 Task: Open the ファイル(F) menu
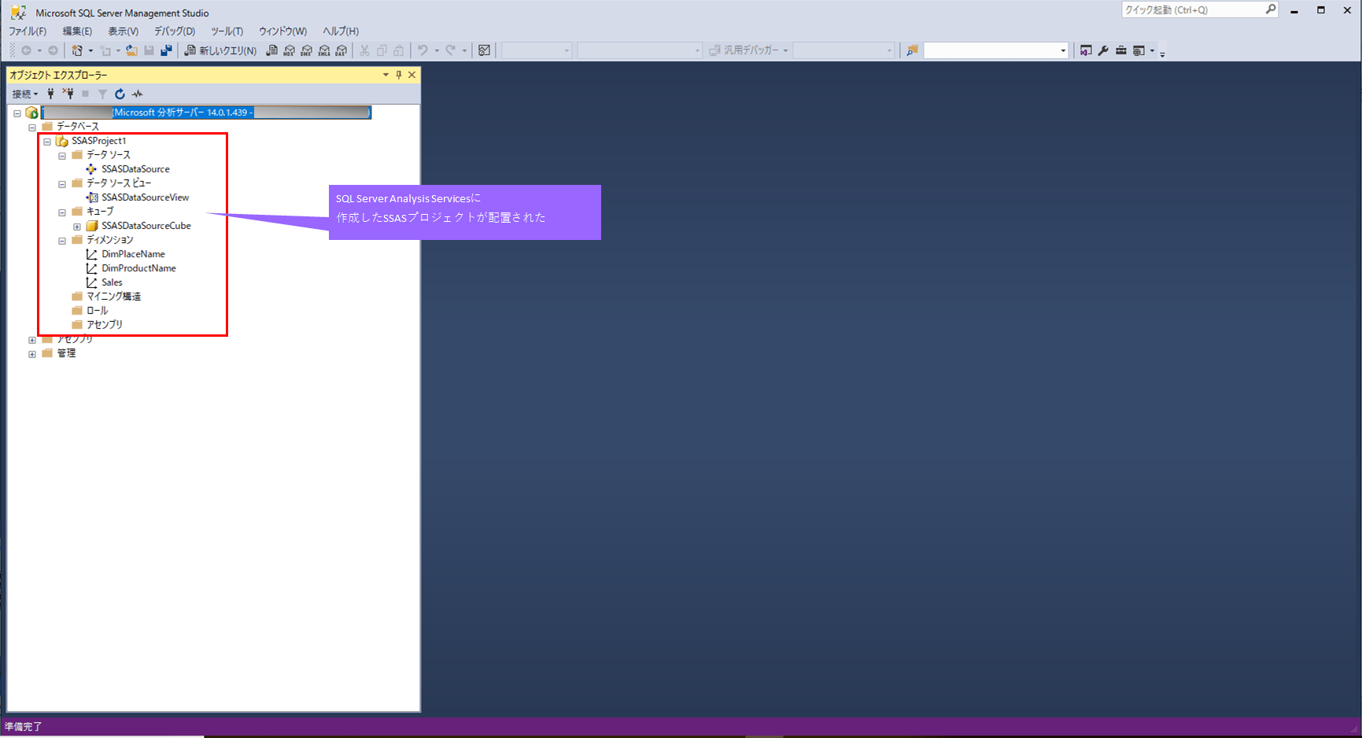(28, 31)
